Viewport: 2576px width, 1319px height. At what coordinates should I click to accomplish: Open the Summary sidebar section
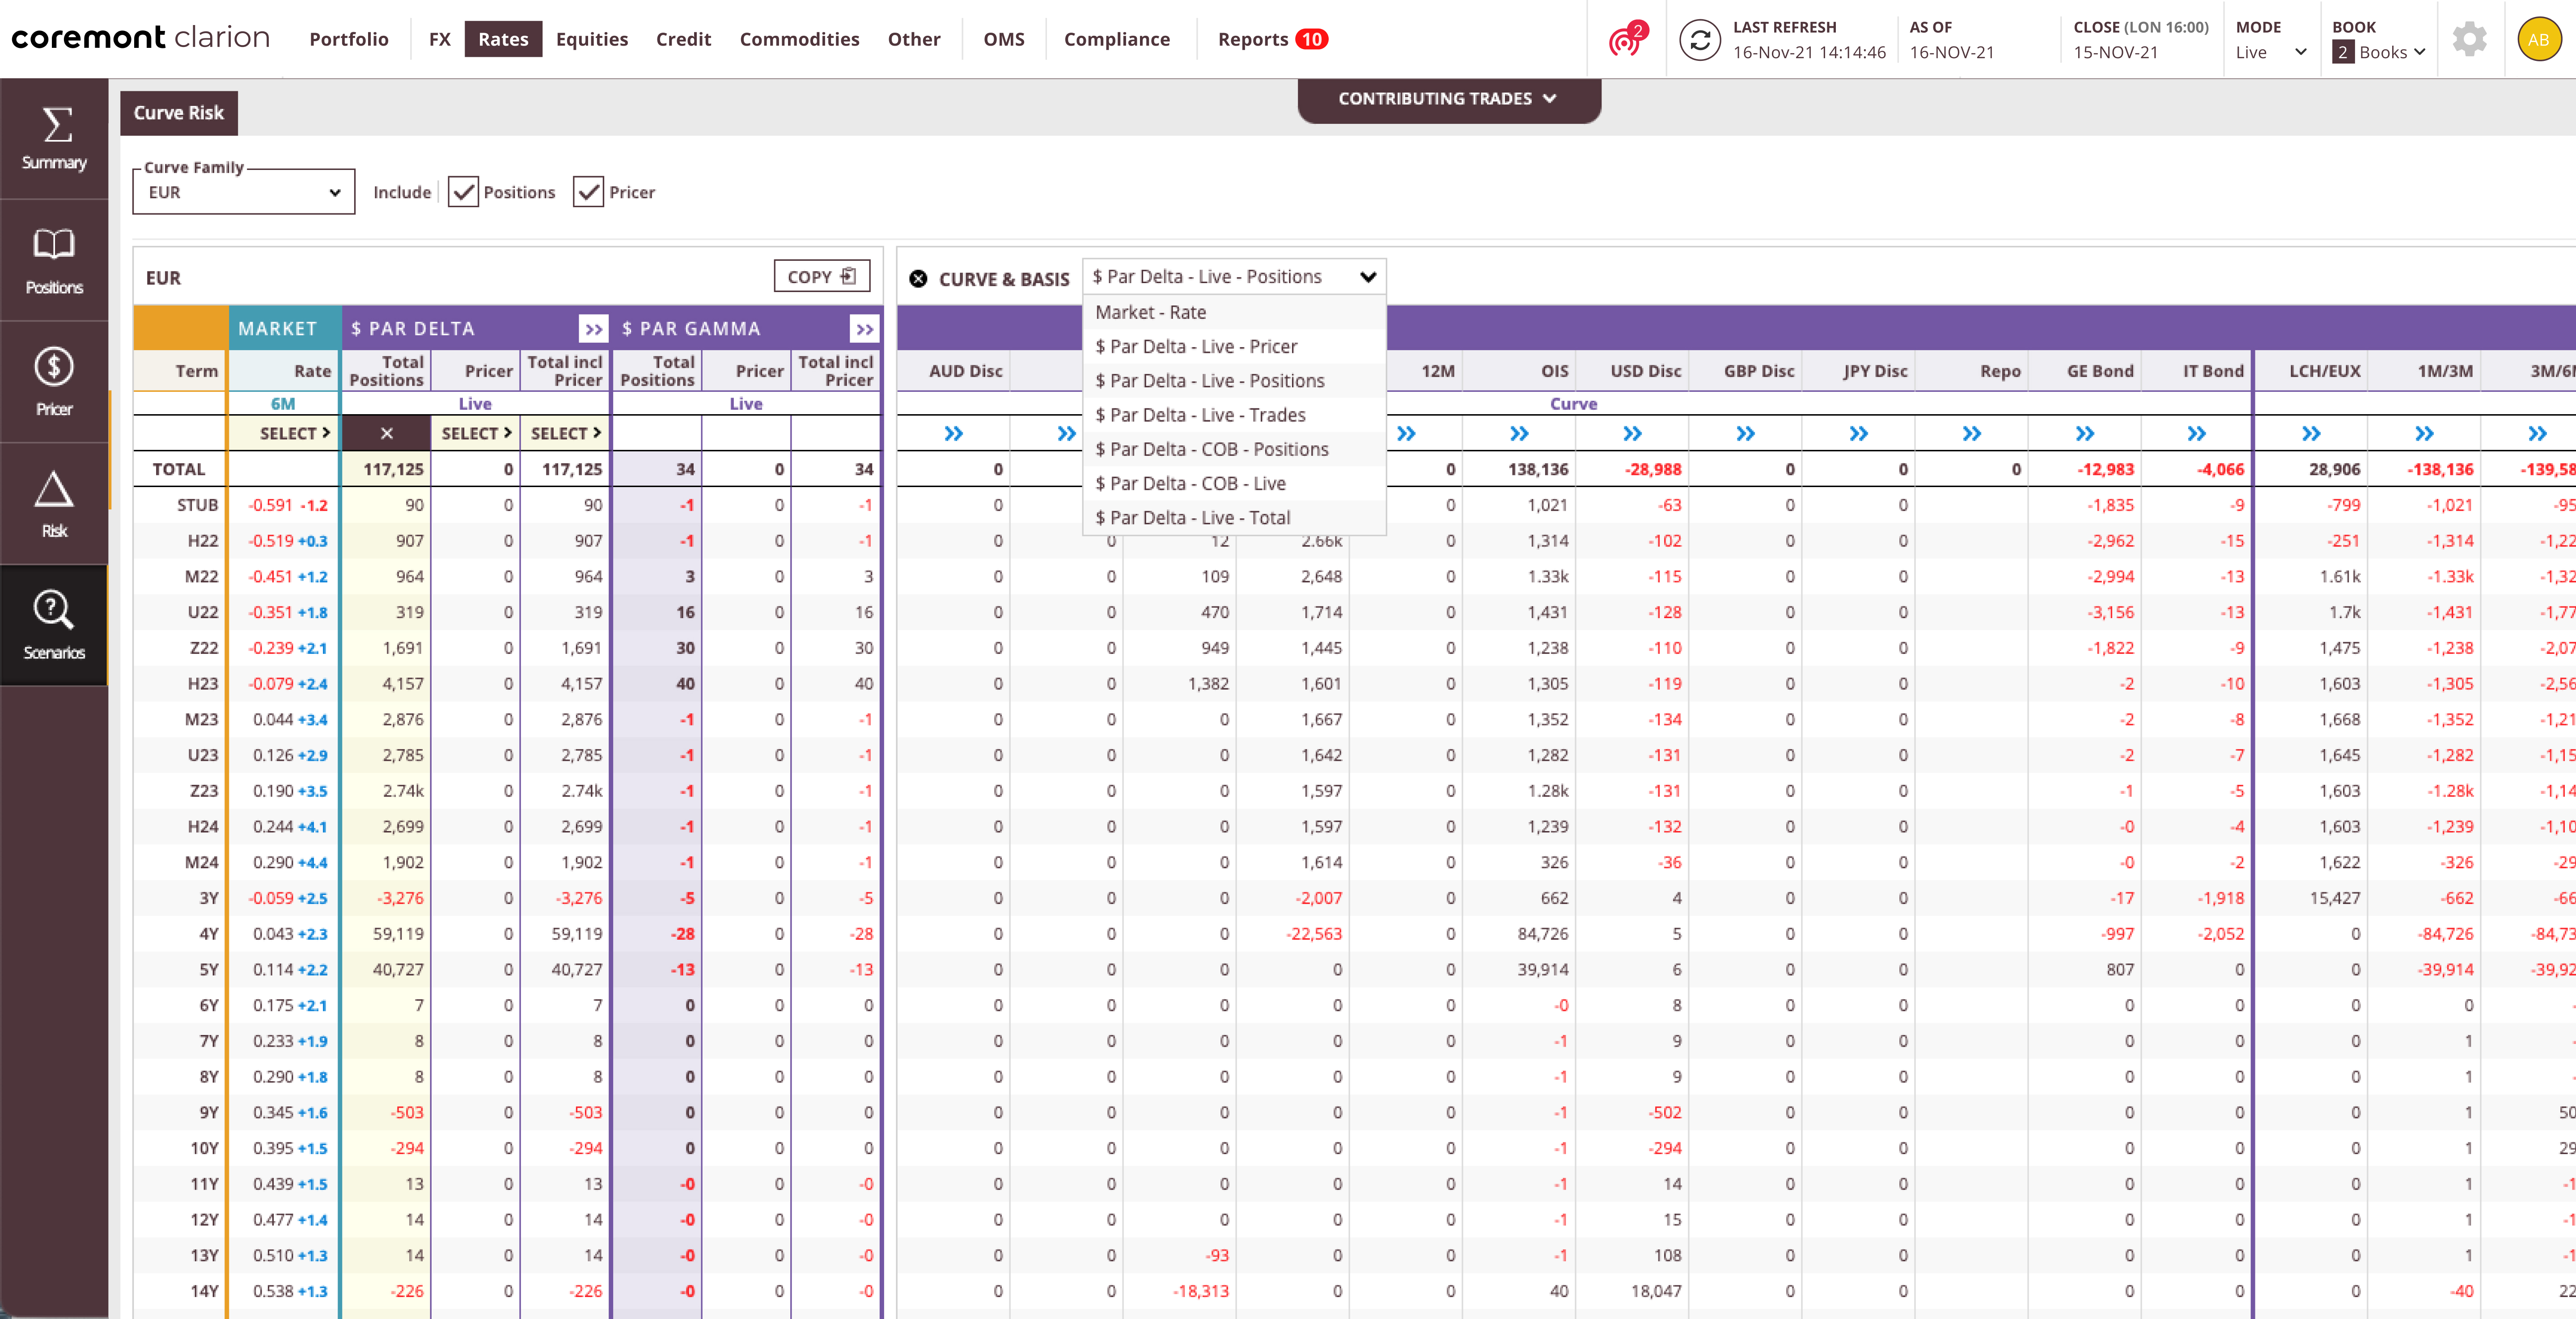pos(54,138)
